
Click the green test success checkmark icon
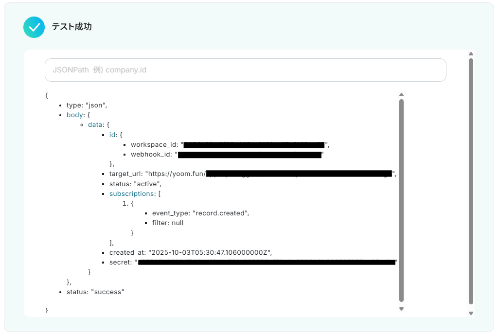click(34, 27)
